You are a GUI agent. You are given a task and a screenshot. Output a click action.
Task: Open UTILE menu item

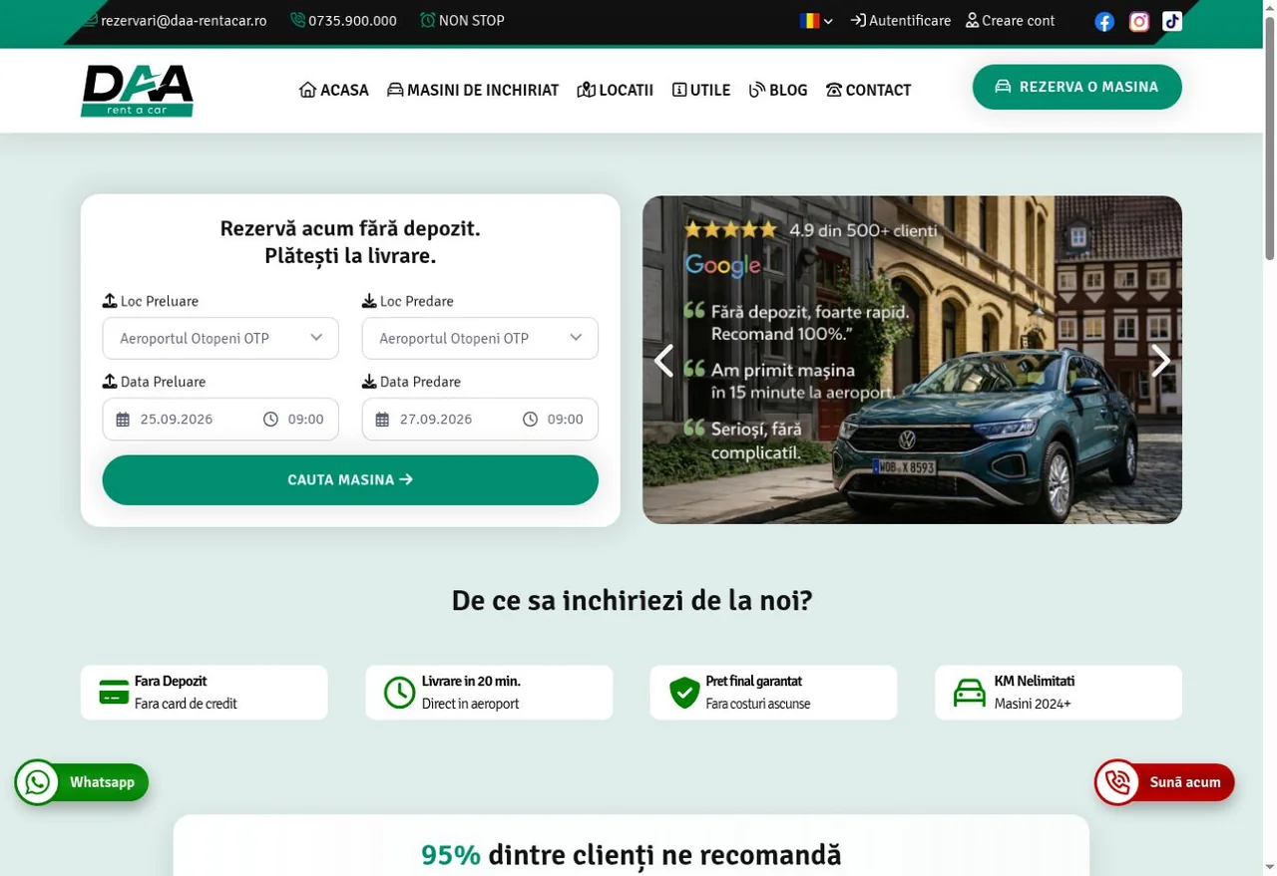[x=701, y=90]
